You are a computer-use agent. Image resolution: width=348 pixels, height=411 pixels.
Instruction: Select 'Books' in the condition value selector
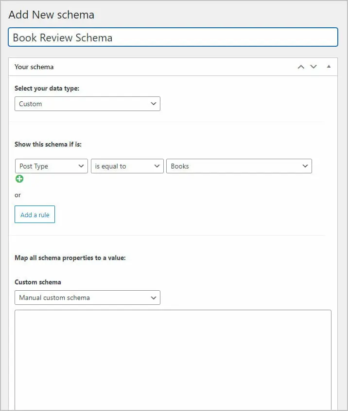point(239,166)
